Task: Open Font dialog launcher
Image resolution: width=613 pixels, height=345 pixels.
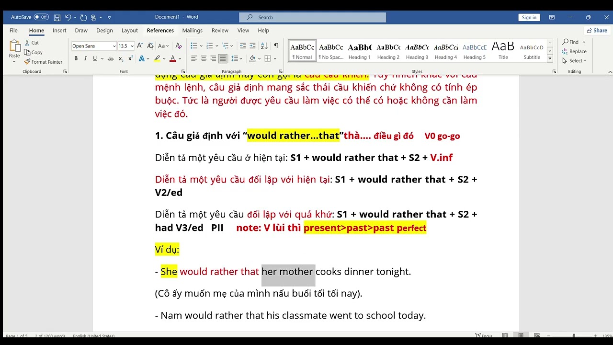Action: click(183, 71)
